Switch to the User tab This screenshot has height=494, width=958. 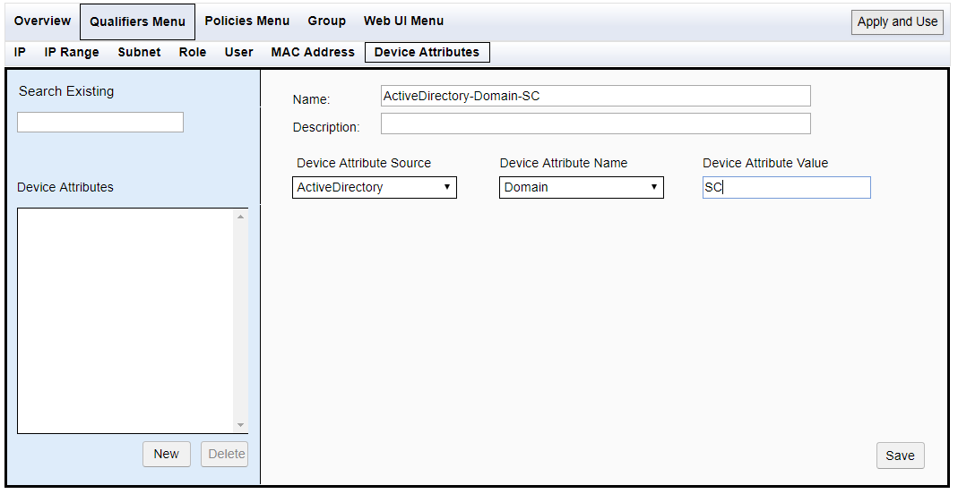pos(239,53)
